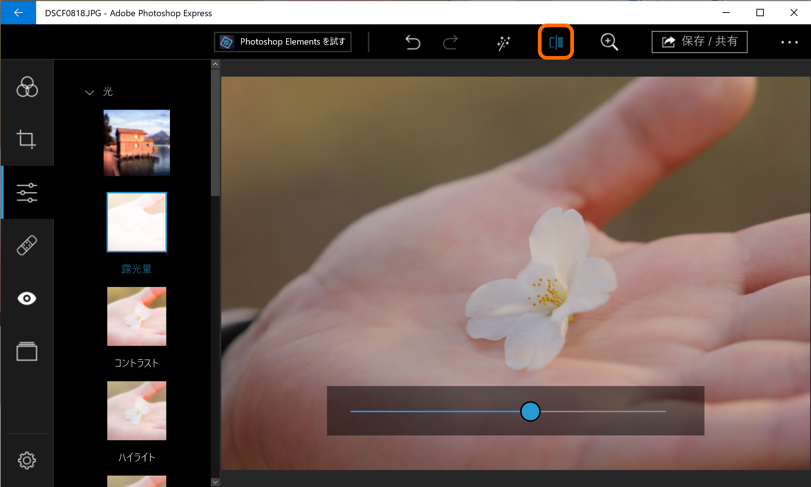Click the Zoom magnifier icon
Screen dimensions: 811x487
pos(609,42)
